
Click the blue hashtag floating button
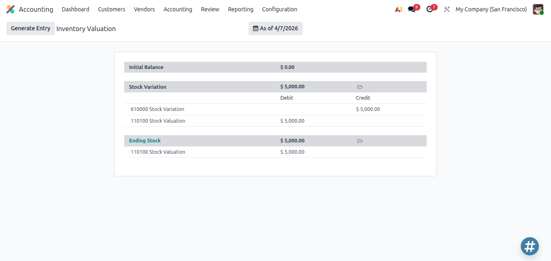point(530,246)
